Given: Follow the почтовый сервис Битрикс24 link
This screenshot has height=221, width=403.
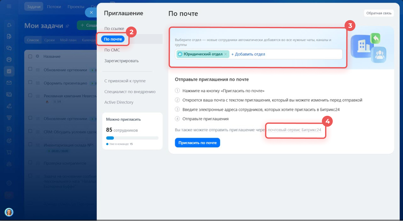Looking at the screenshot, I should click(294, 130).
